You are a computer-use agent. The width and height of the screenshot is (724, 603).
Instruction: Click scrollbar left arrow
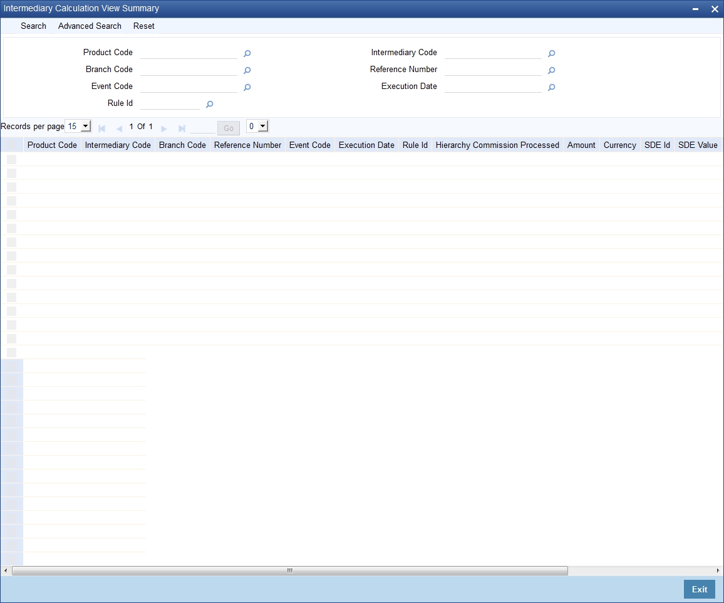point(5,570)
